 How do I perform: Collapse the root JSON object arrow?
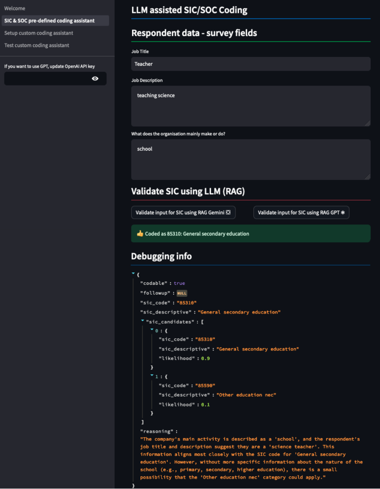(133, 273)
